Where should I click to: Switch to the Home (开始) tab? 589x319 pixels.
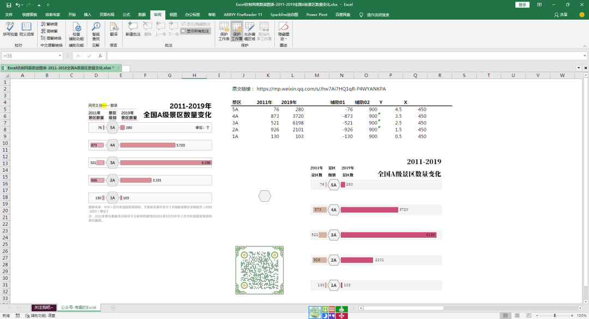point(72,15)
